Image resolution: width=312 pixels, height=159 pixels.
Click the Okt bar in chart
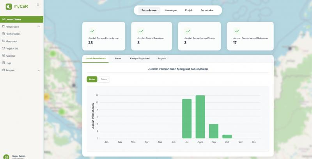coord(227,136)
